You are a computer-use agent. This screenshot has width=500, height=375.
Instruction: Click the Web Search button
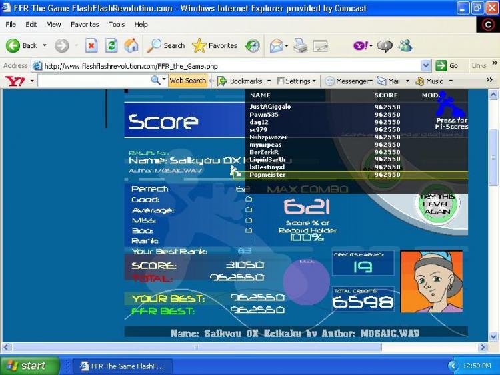point(188,81)
